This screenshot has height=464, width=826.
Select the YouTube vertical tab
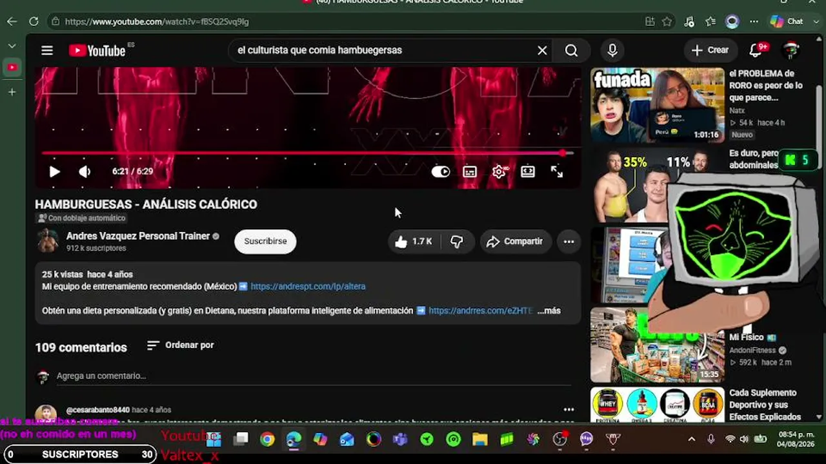[x=12, y=68]
